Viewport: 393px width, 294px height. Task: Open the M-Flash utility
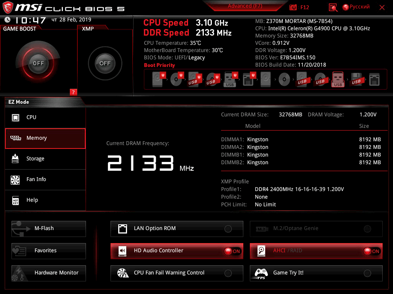click(x=49, y=229)
